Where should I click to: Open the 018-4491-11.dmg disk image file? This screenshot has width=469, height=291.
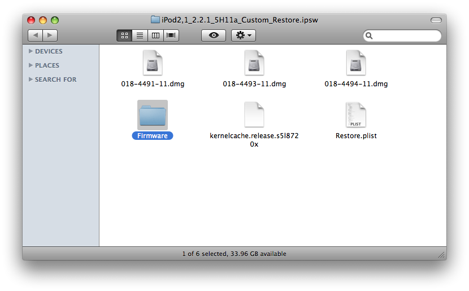[153, 63]
